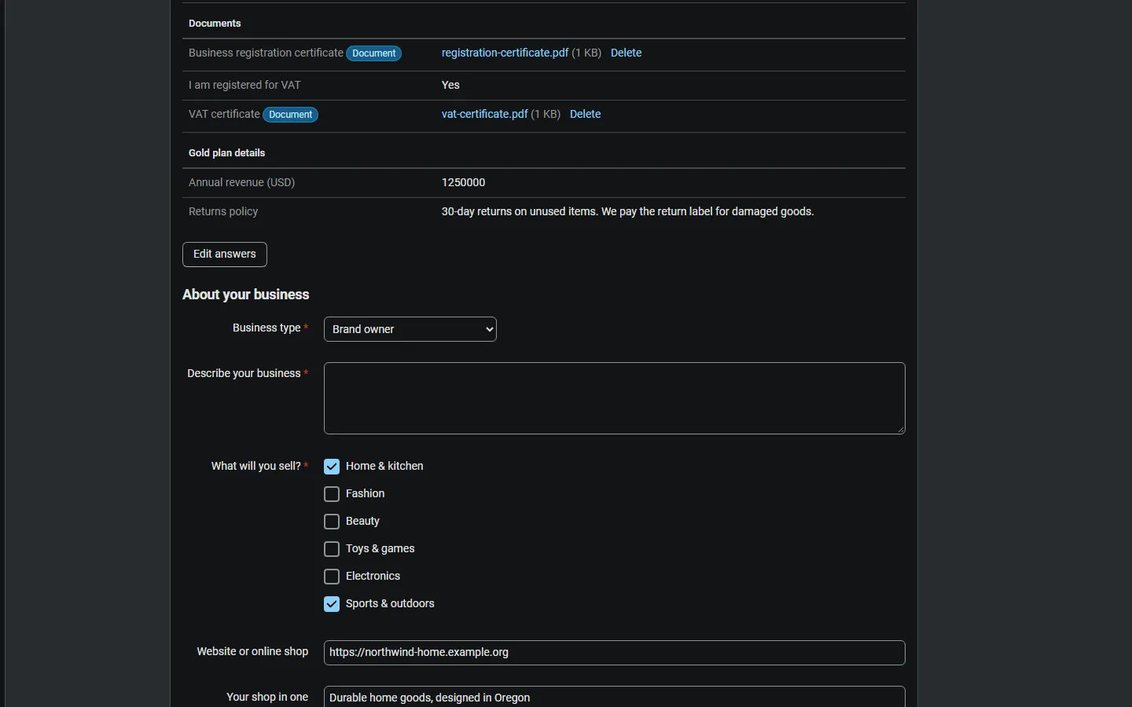This screenshot has width=1132, height=707.
Task: Enable the Beauty category checkbox
Action: tap(332, 522)
